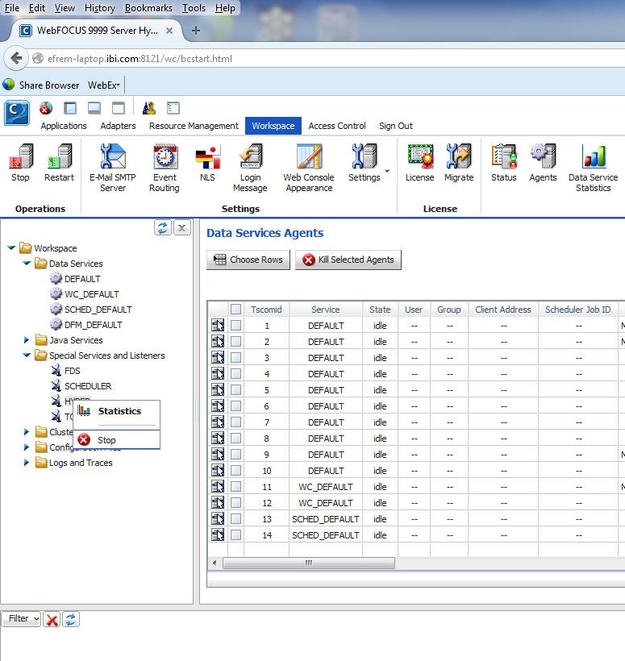Viewport: 625px width, 661px height.
Task: Open a new browser tab
Action: [196, 31]
